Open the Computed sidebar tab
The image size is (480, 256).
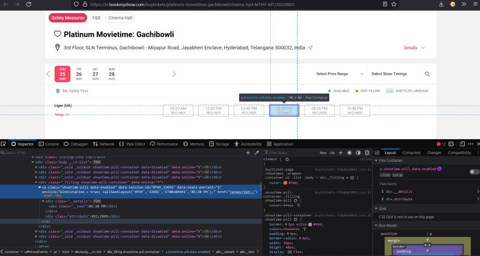[x=411, y=153]
